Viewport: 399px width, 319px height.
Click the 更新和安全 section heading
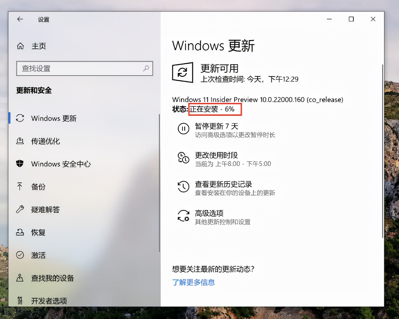pos(34,90)
